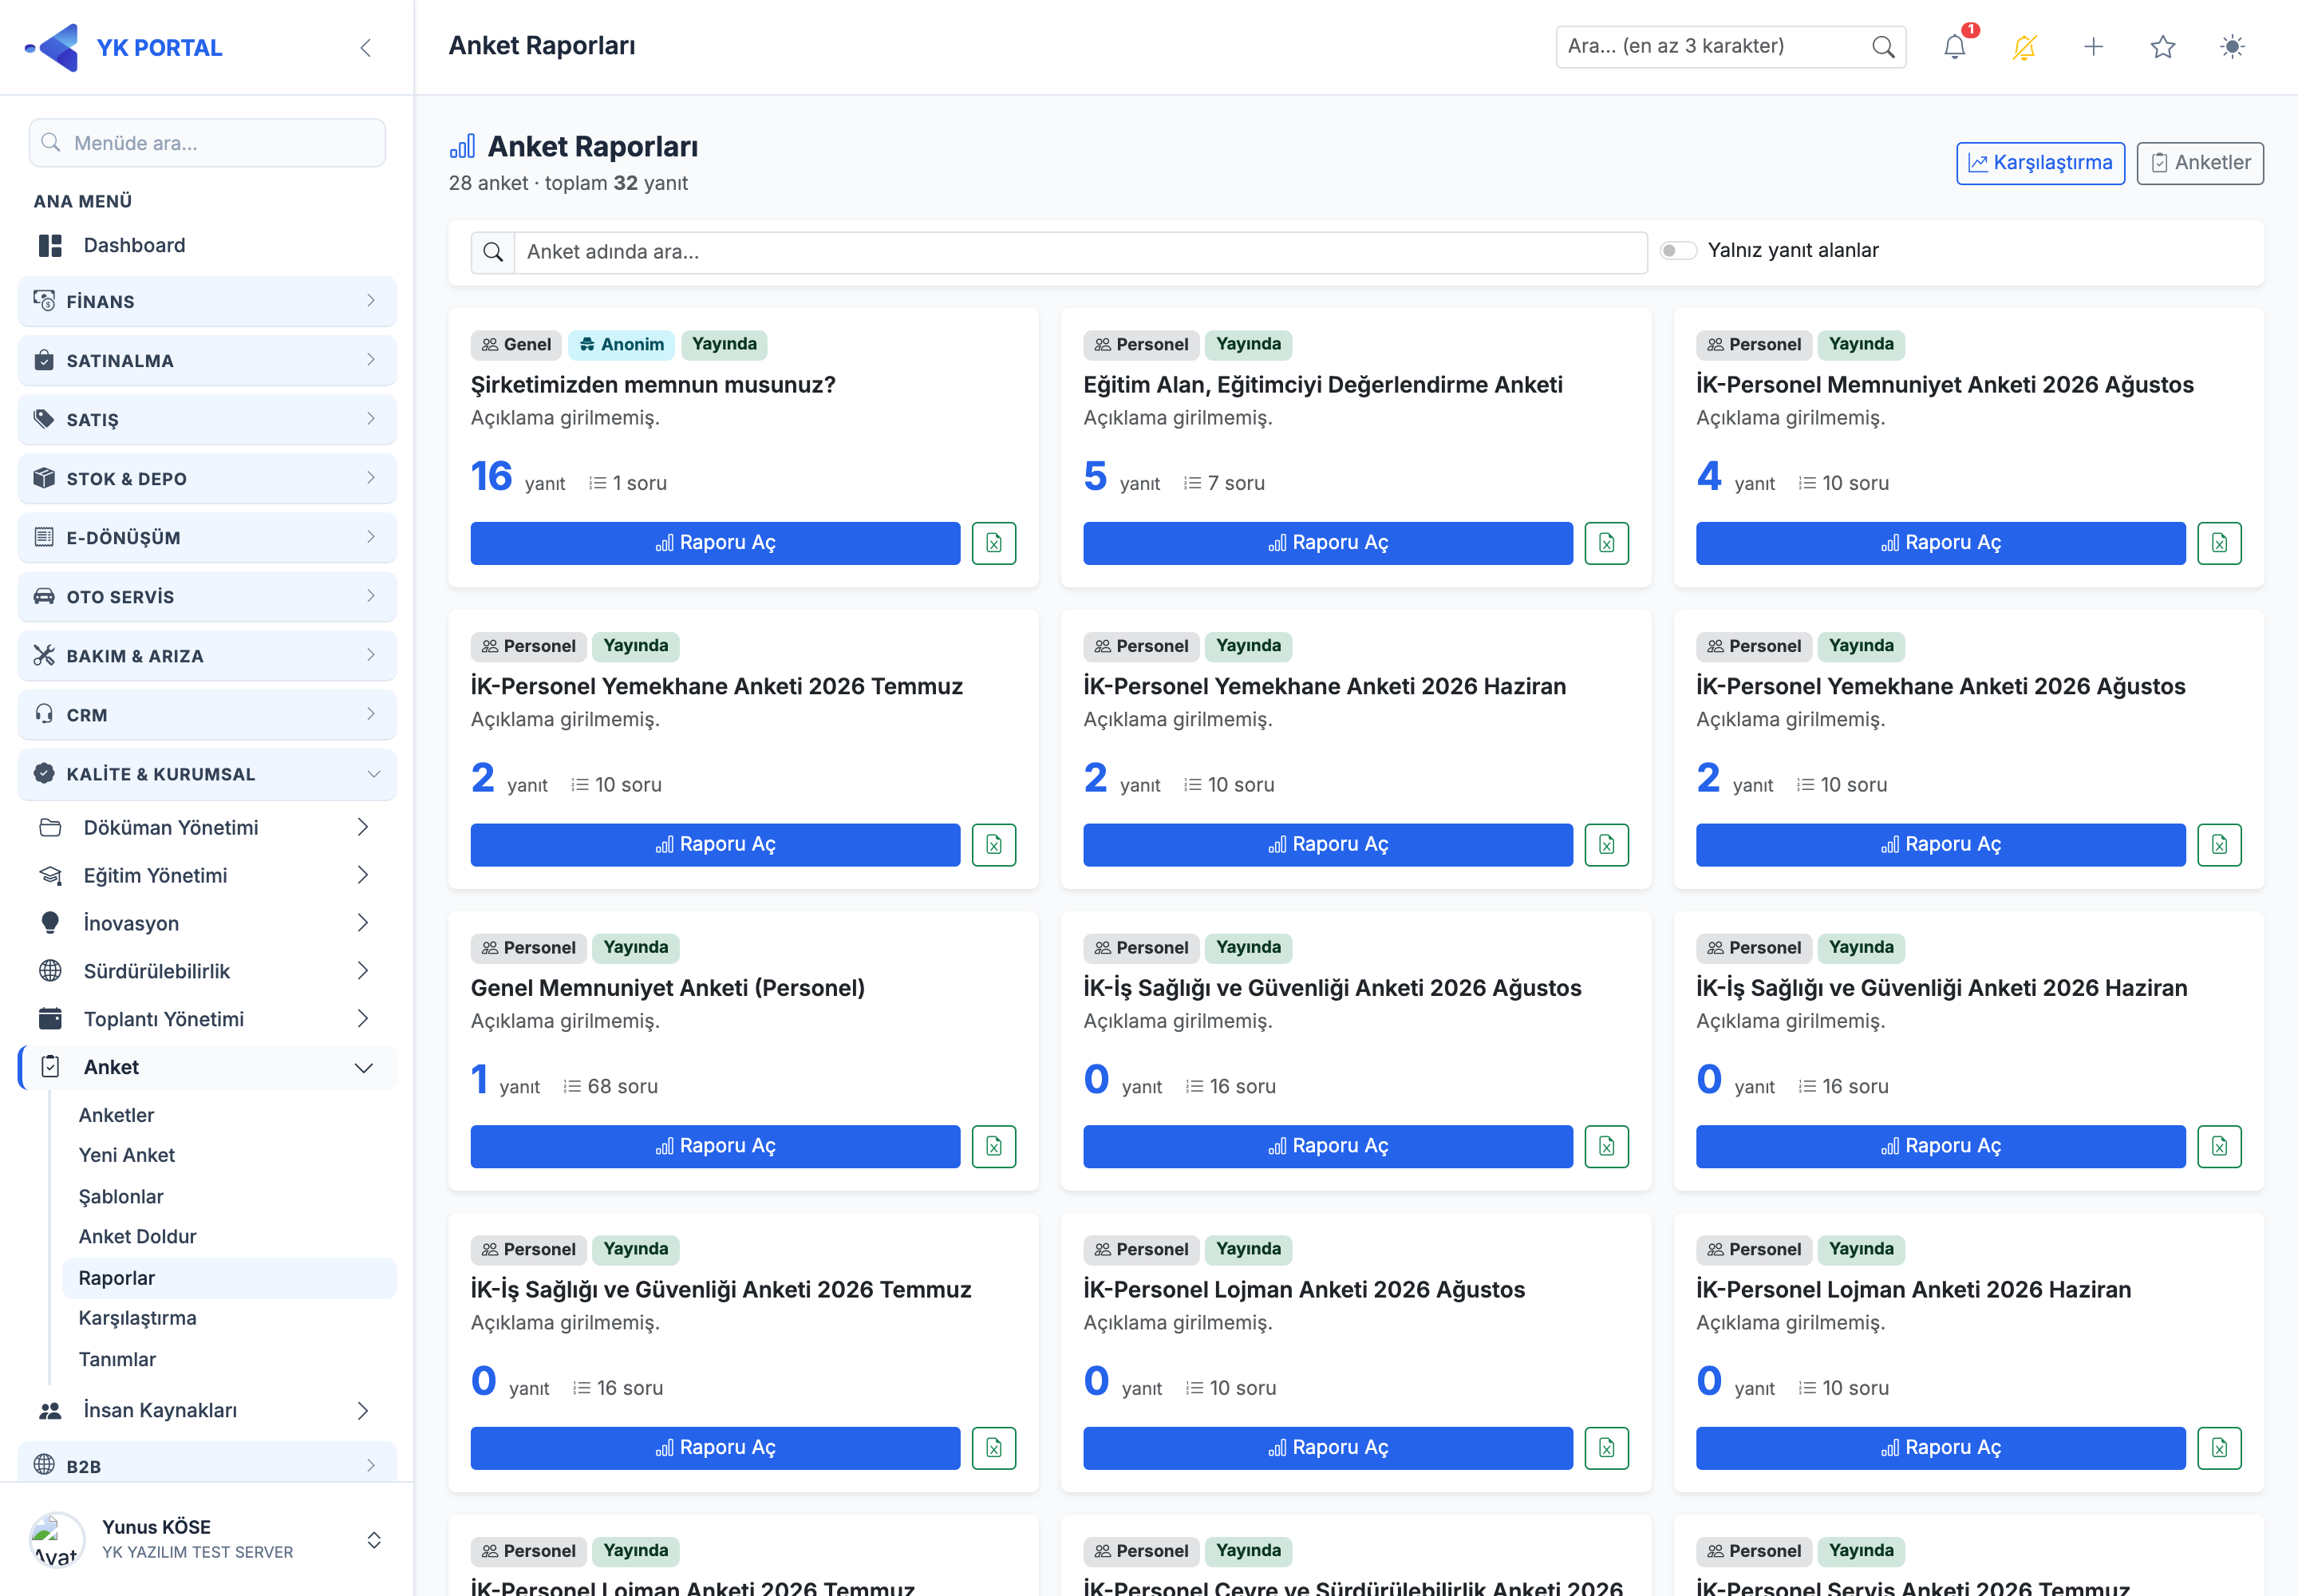Collapse the sidebar with the arrow icon
The height and width of the screenshot is (1596, 2298).
[x=366, y=48]
